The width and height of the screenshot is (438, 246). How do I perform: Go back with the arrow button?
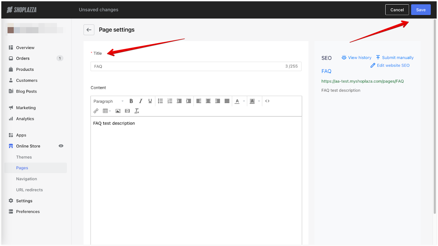89,30
